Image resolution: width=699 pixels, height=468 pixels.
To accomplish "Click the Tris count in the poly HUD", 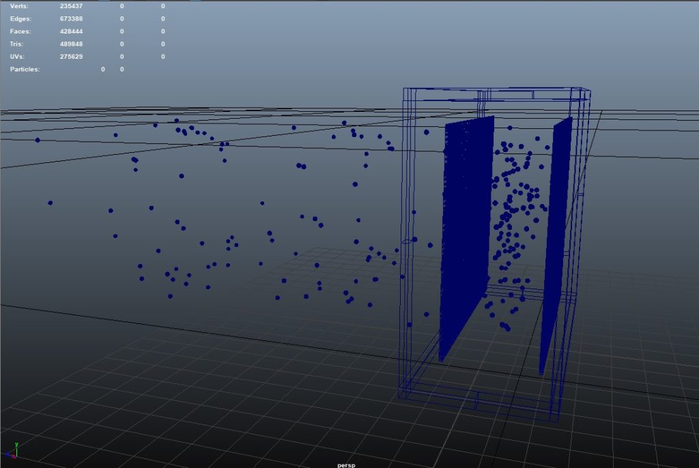I will [72, 44].
